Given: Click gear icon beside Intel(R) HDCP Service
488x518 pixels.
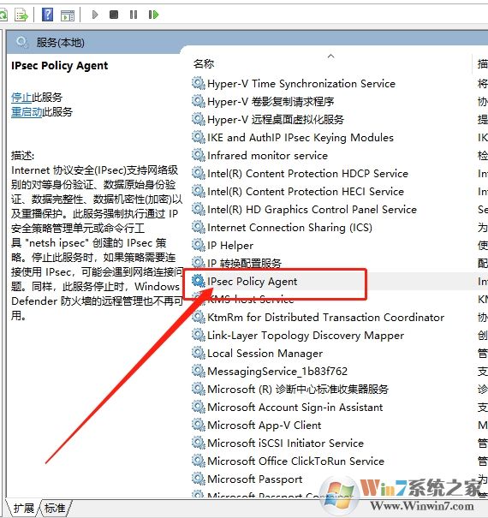Looking at the screenshot, I should (x=199, y=173).
